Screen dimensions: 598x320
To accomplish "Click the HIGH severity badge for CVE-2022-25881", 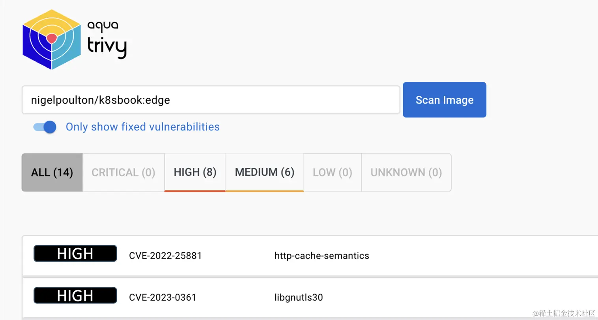I will 75,253.
